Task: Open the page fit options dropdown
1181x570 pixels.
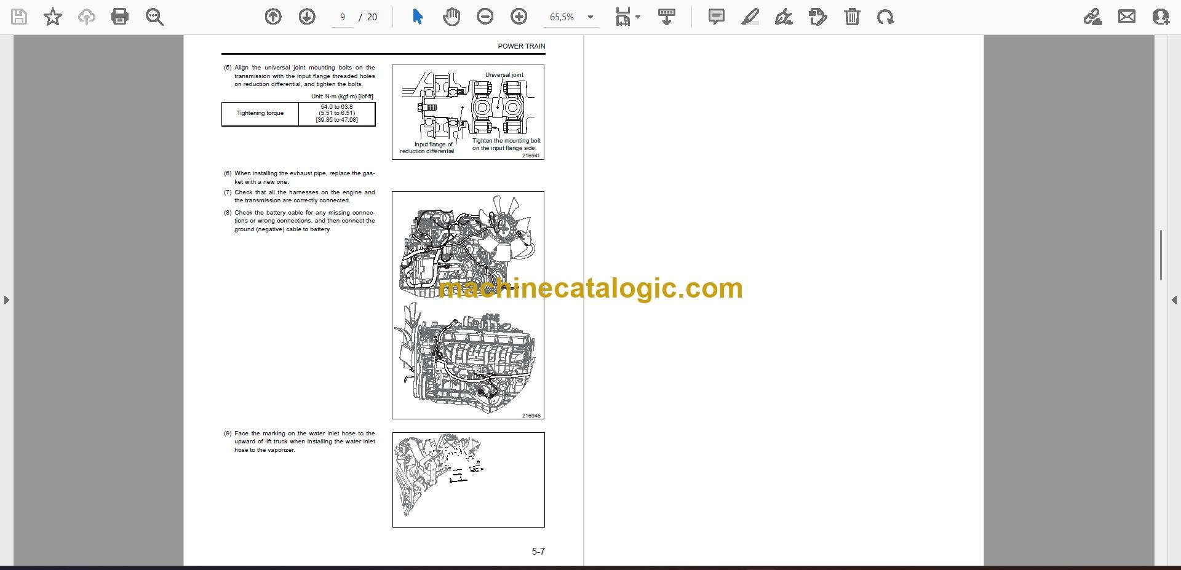Action: [x=627, y=17]
